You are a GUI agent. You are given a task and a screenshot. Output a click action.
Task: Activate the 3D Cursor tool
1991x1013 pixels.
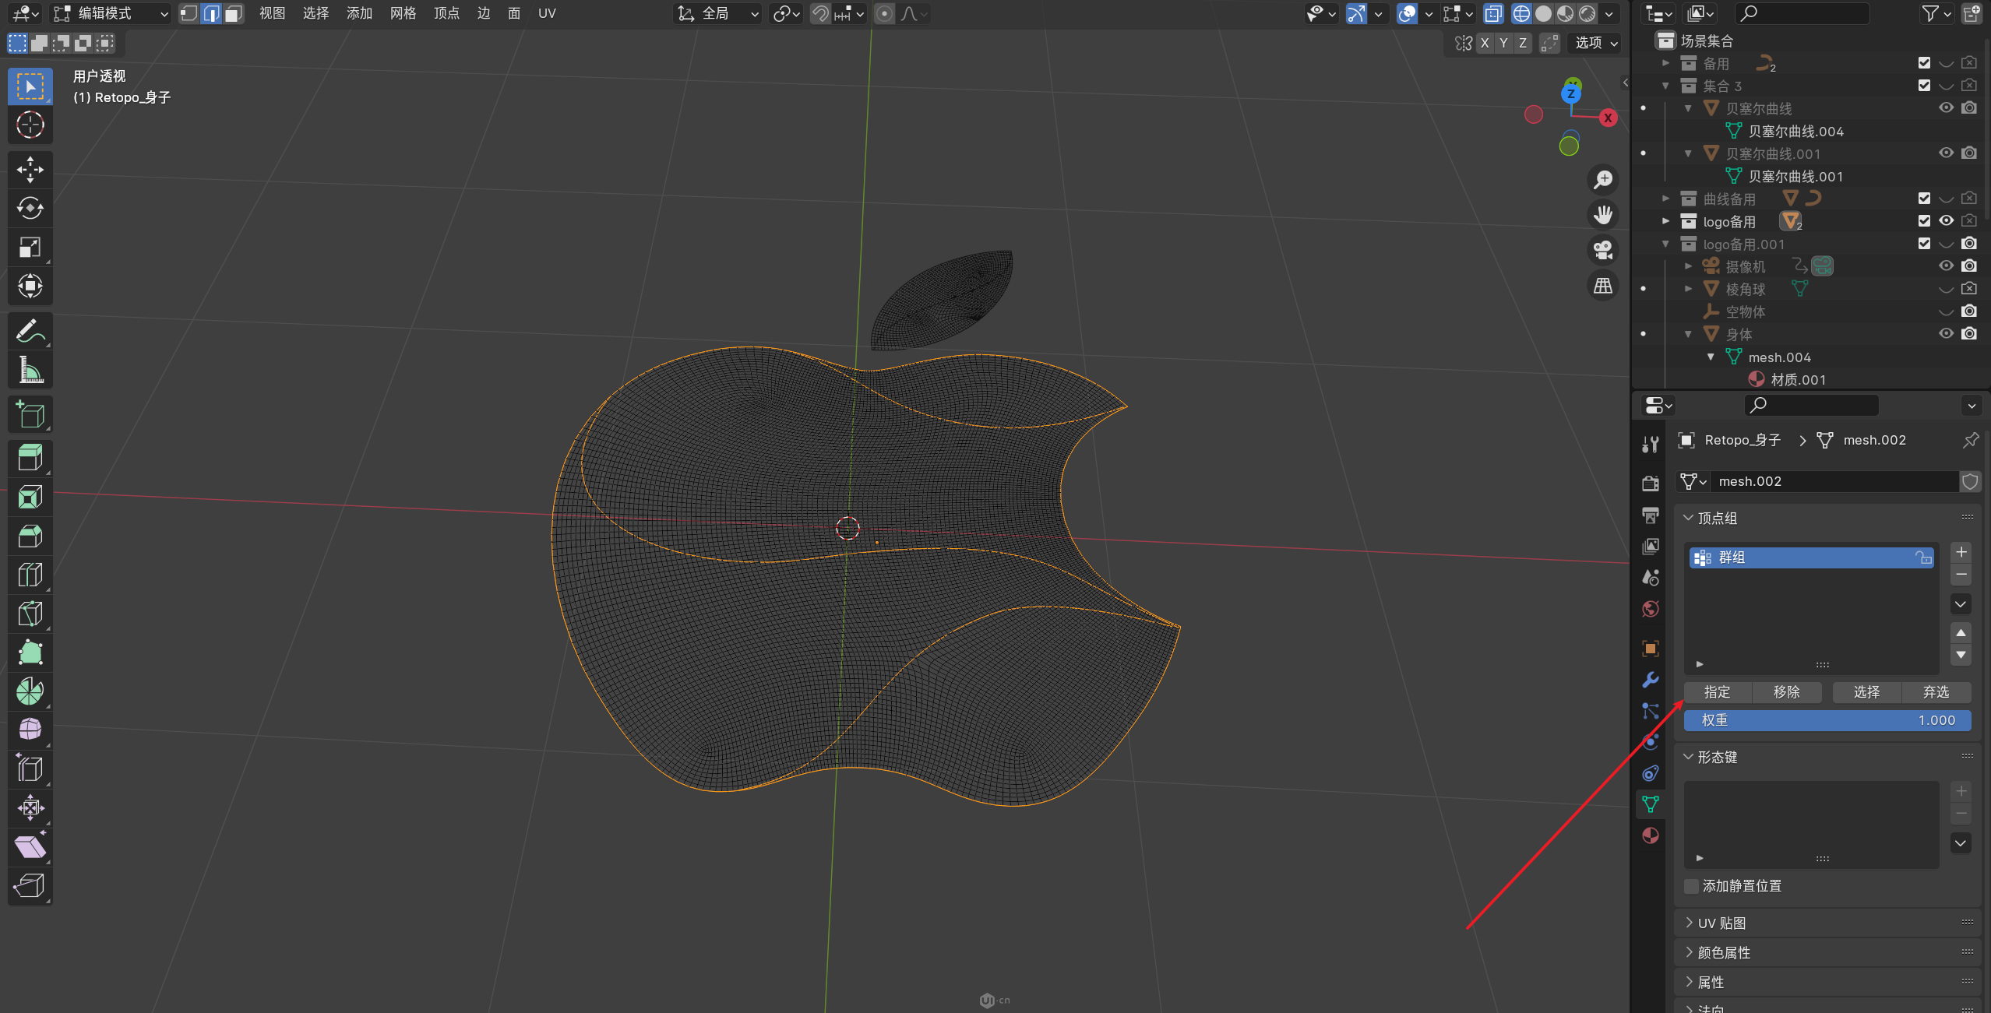(30, 125)
